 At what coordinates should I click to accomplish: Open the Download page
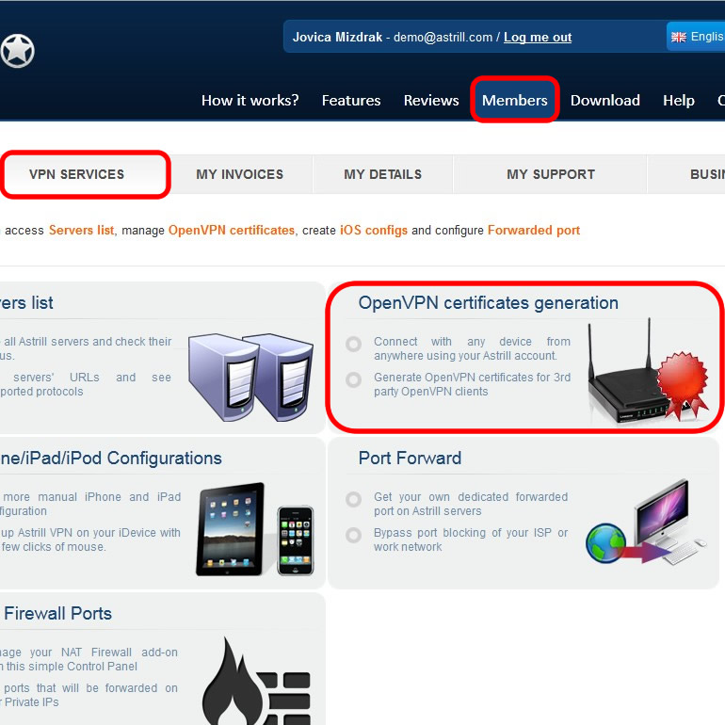pyautogui.click(x=605, y=101)
